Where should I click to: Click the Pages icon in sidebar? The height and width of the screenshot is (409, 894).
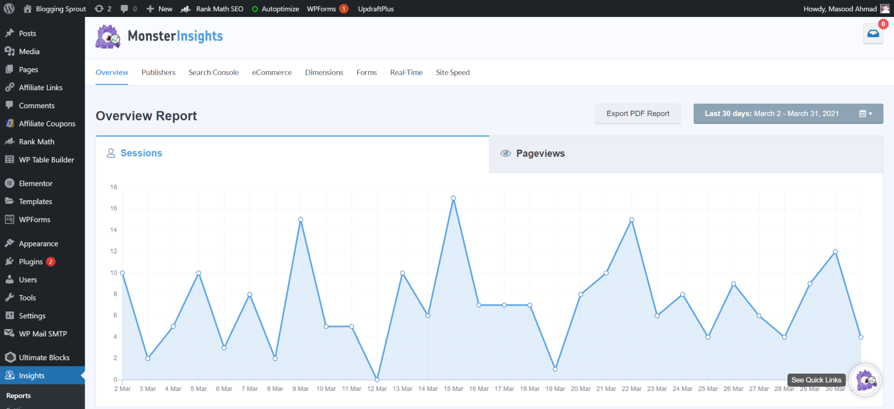point(10,69)
